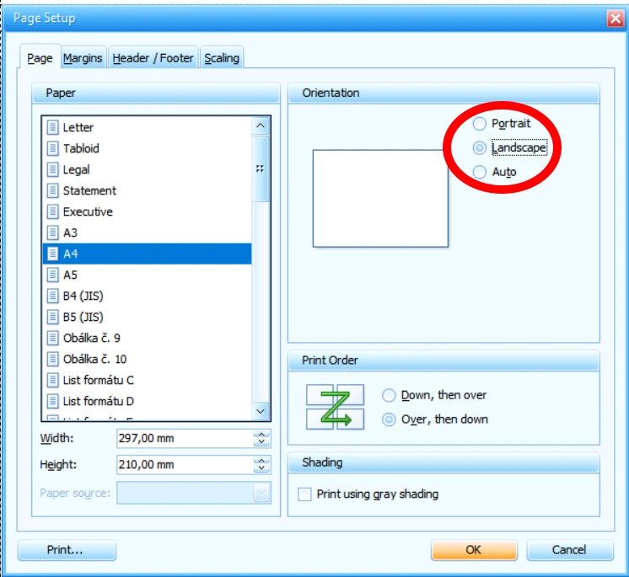Pick the List formátu D icon

52,401
